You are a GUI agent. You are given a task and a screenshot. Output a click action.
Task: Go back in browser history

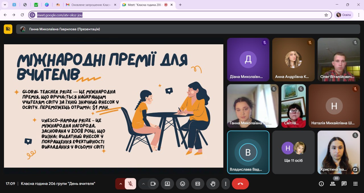[x=5, y=15]
